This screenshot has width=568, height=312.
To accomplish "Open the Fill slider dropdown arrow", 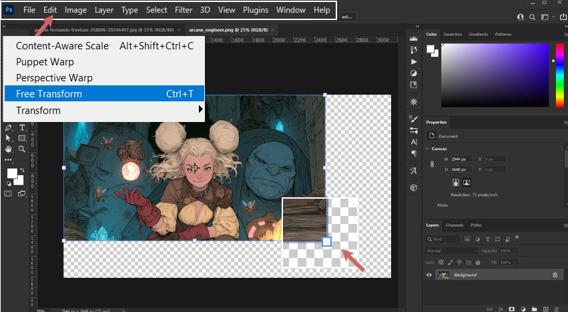I will [515, 262].
